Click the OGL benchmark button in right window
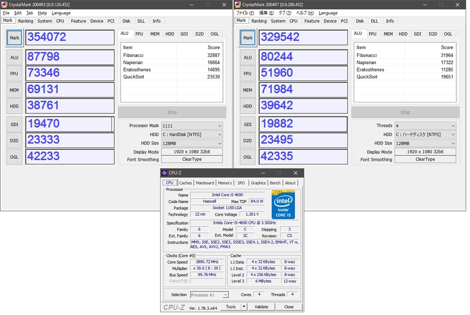Image resolution: width=470 pixels, height=315 pixels. 247,157
